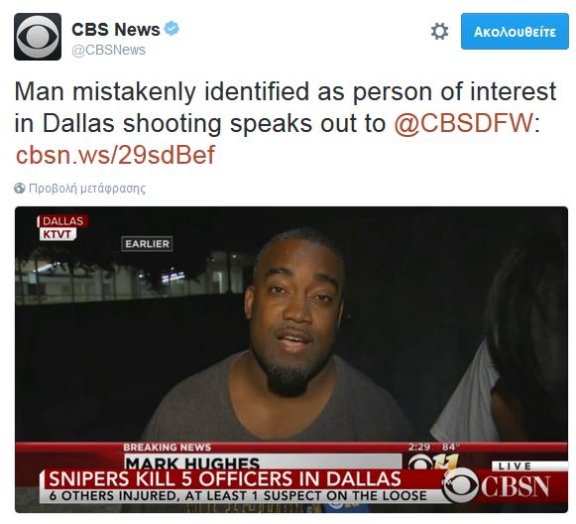This screenshot has width=576, height=524.
Task: Click the BREAKING NEWS banner text
Action: pyautogui.click(x=168, y=448)
